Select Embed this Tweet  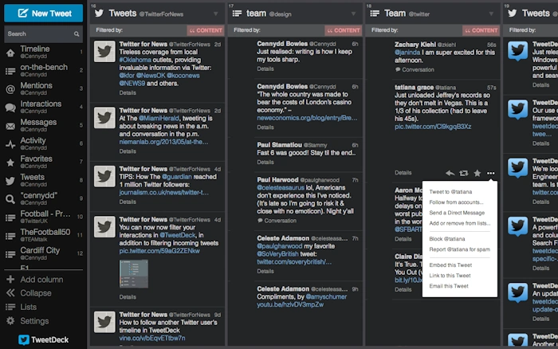click(450, 265)
